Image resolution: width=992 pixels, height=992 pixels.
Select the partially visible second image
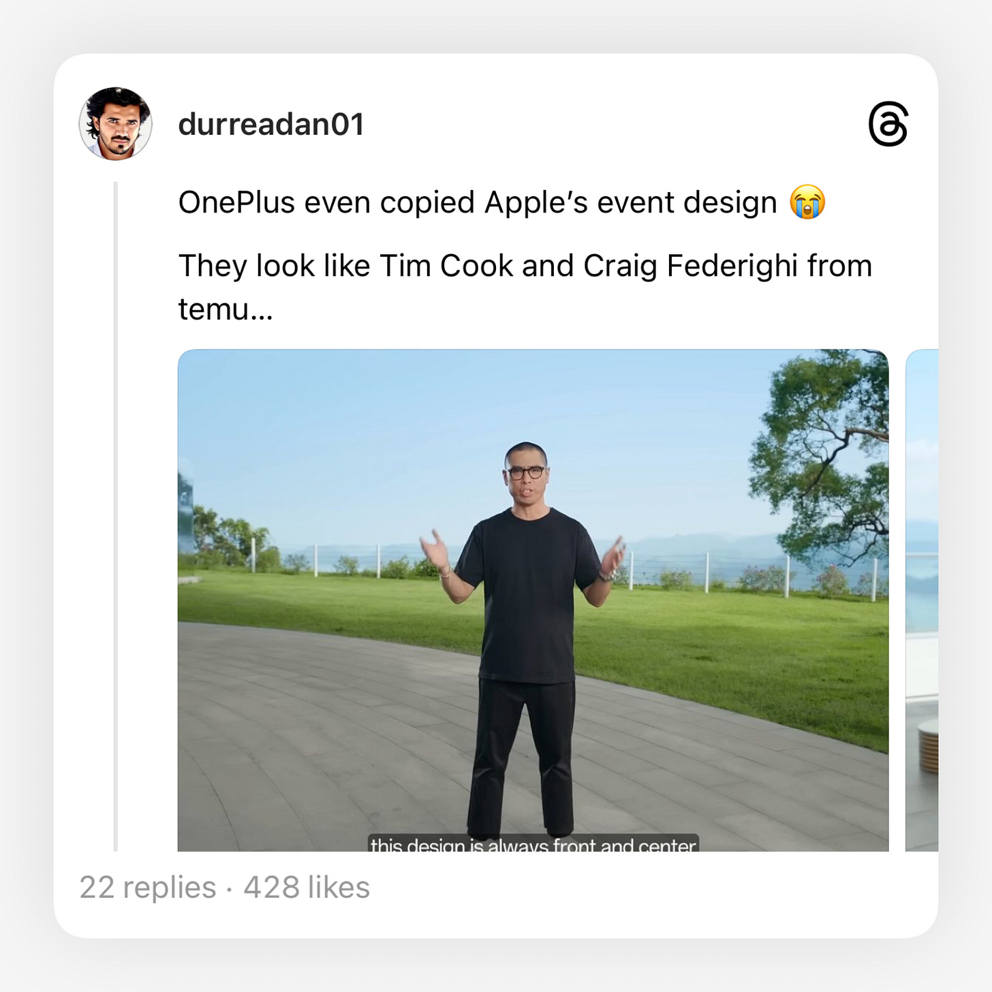(922, 600)
